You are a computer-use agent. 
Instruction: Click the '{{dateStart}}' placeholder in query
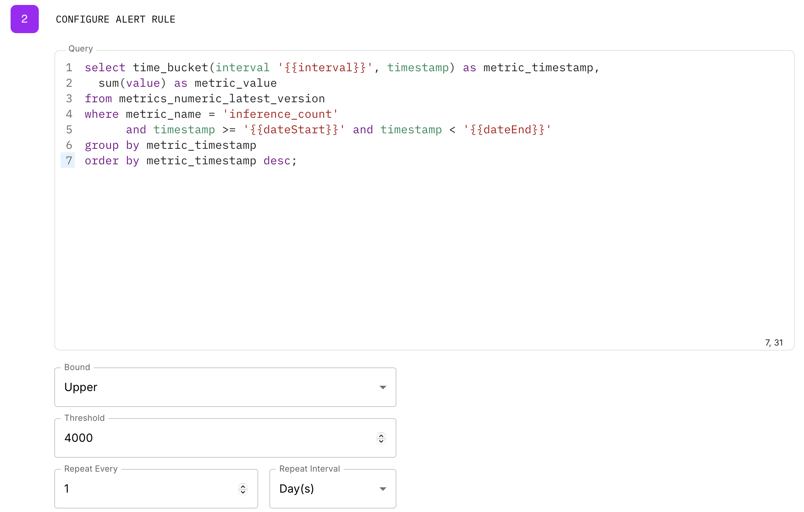point(294,130)
